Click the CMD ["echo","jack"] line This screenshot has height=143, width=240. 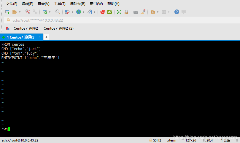click(21, 49)
